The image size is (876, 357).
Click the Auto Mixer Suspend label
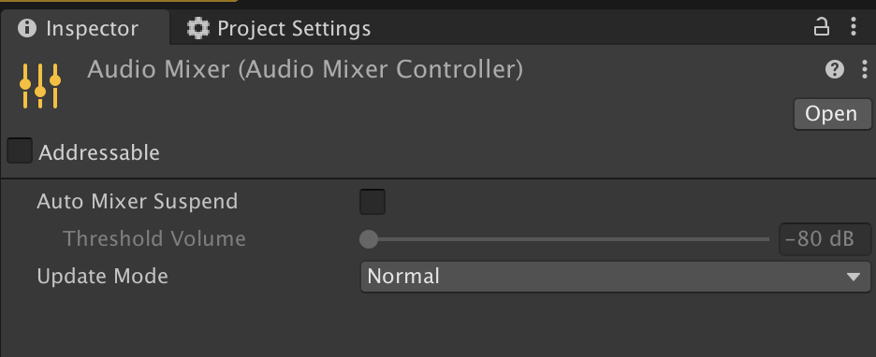point(138,201)
